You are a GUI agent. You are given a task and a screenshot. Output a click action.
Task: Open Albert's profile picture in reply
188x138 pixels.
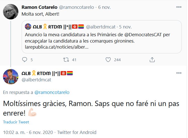(x=11, y=77)
